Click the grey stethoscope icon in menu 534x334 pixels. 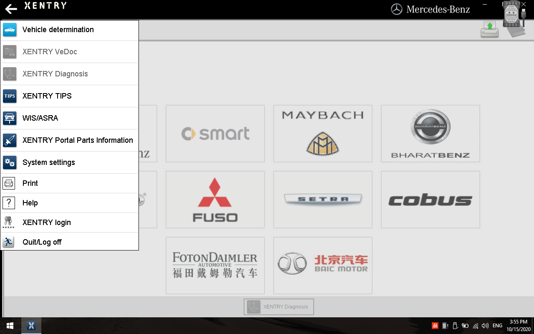coord(10,74)
